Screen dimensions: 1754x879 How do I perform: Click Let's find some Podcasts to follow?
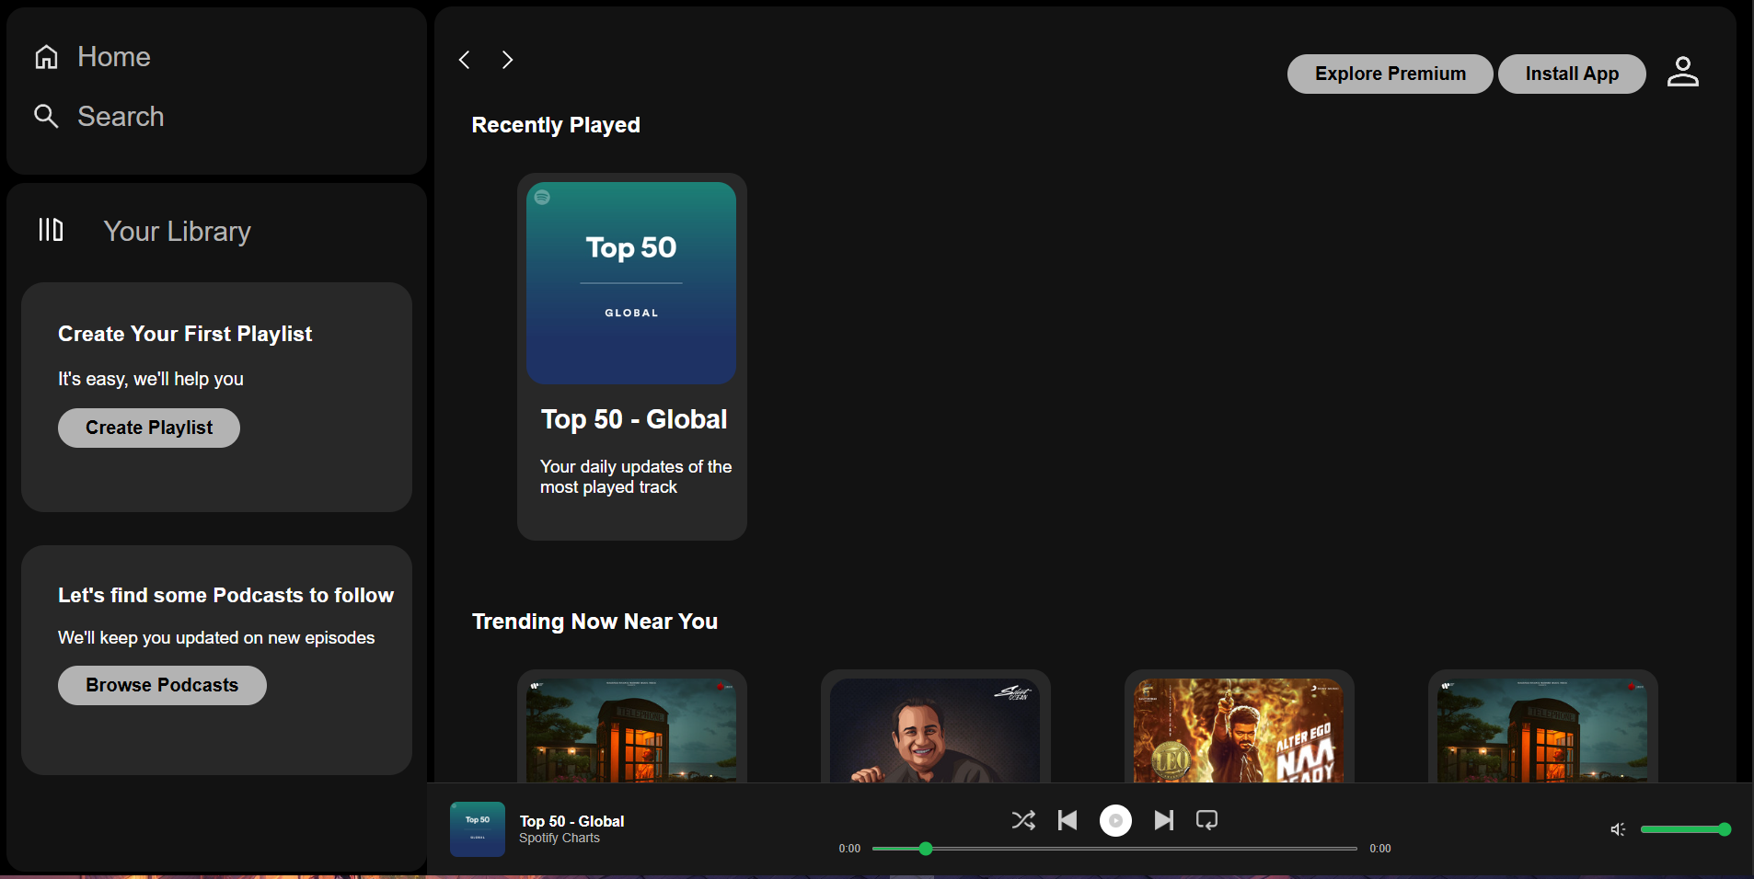[x=225, y=595]
